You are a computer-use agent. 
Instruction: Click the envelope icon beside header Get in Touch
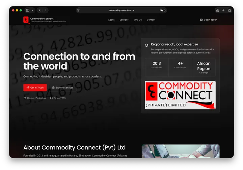[201, 20]
